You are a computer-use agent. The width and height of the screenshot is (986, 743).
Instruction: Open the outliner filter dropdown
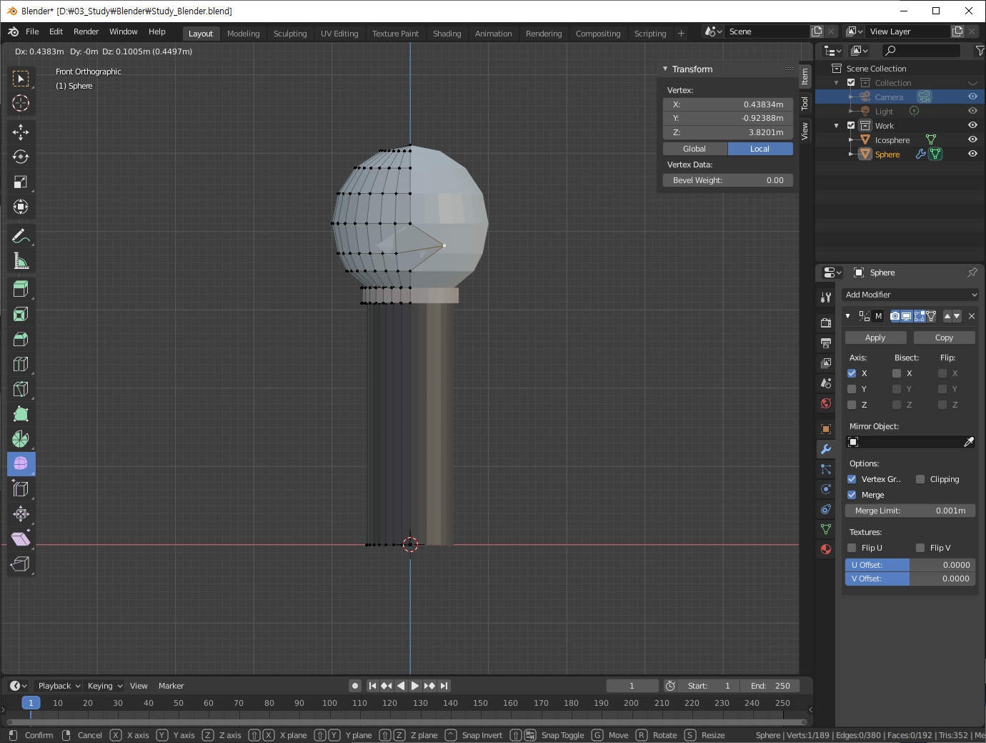click(980, 51)
